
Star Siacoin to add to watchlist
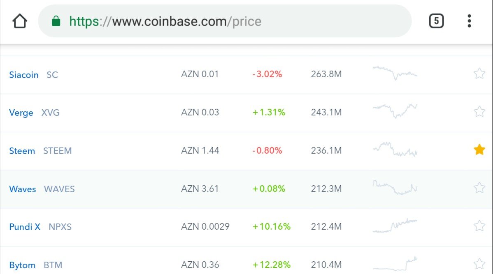(479, 74)
